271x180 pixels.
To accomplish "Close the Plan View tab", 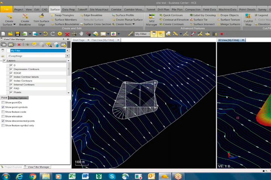I will coord(118,40).
